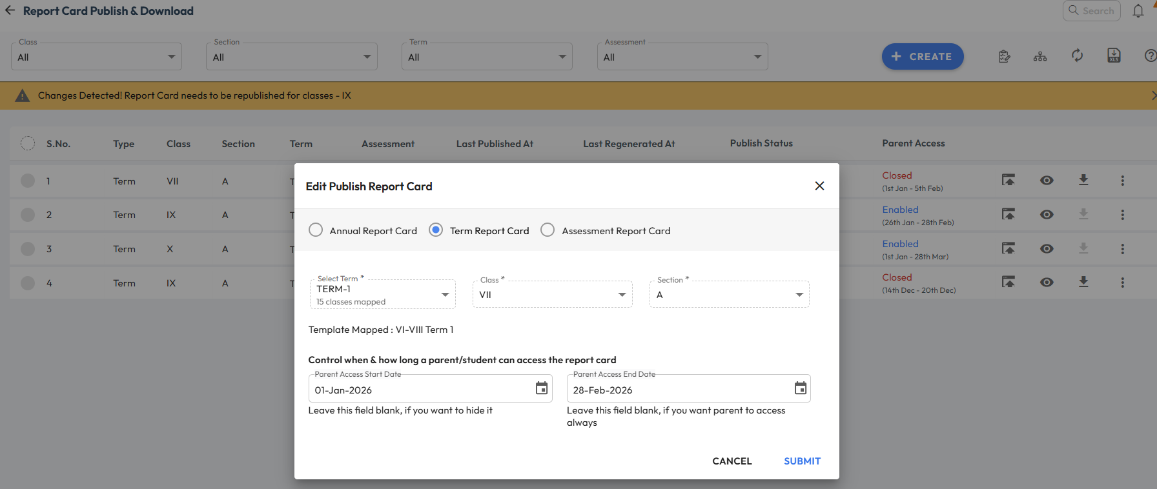This screenshot has width=1157, height=489.
Task: Select Annual Report Card radio option
Action: 316,230
